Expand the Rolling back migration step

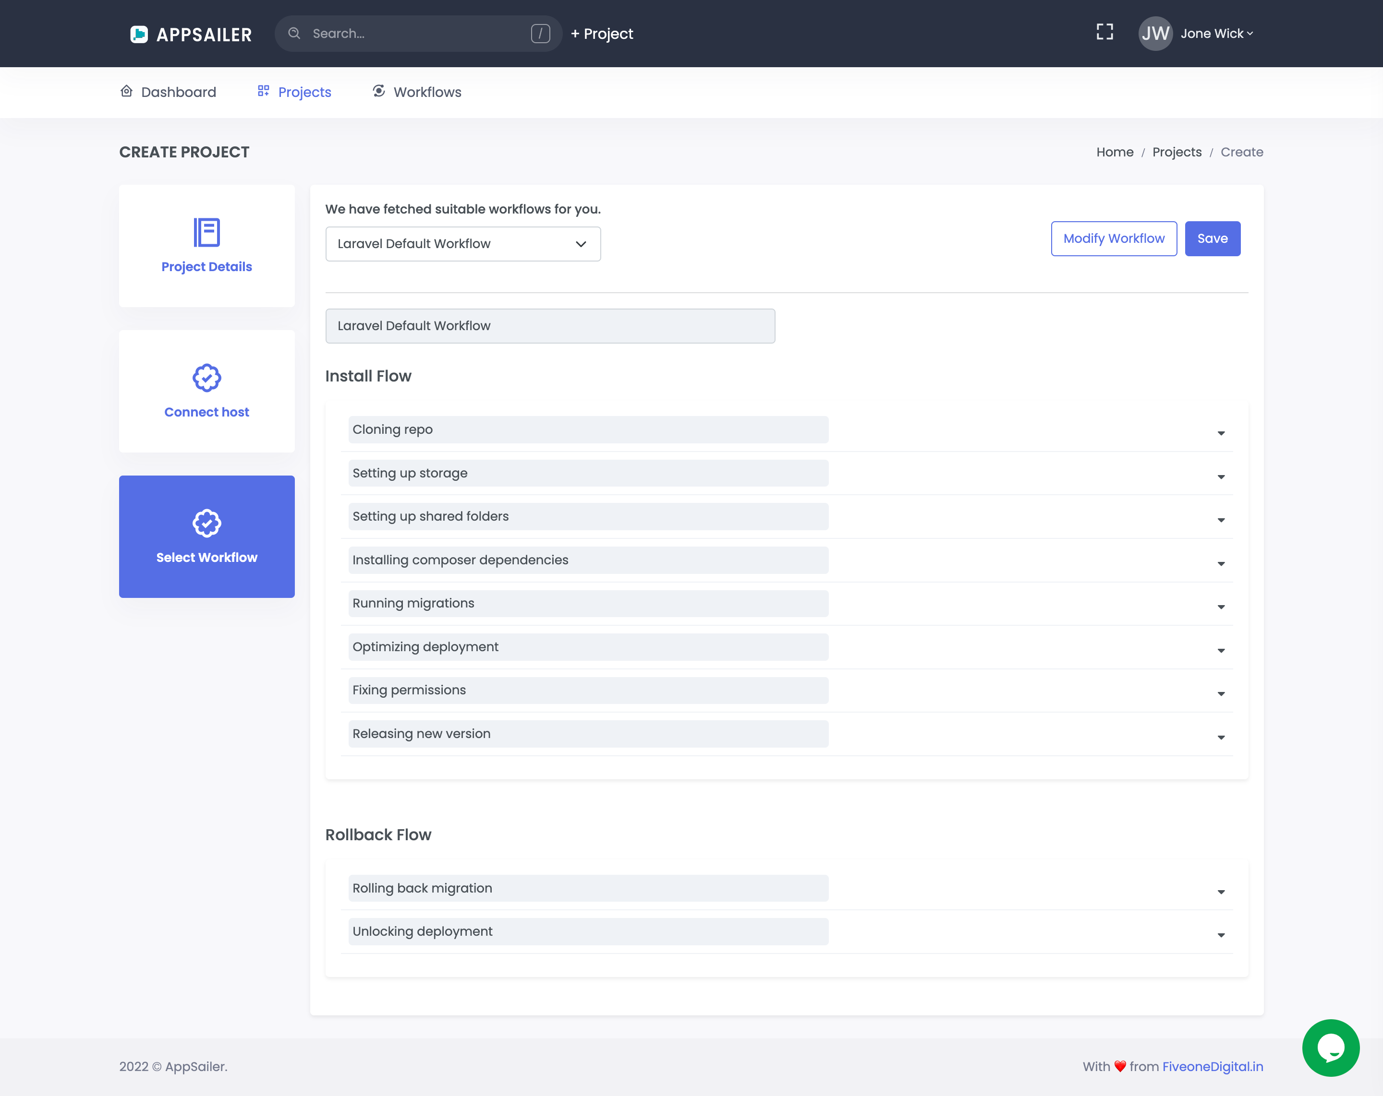click(x=1221, y=892)
